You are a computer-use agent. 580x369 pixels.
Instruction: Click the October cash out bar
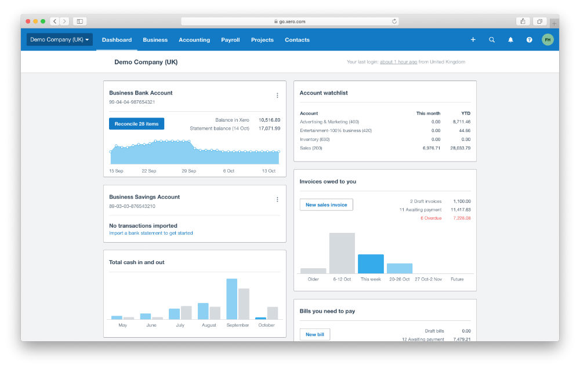click(273, 313)
